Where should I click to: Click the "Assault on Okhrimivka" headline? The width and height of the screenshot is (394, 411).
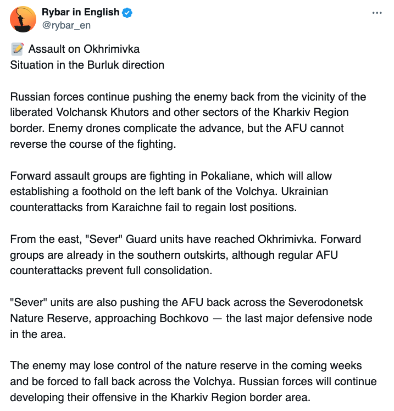[84, 49]
